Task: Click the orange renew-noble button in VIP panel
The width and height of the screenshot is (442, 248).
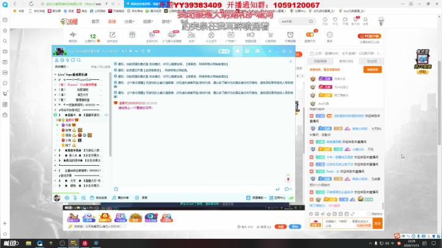Action: [x=373, y=69]
